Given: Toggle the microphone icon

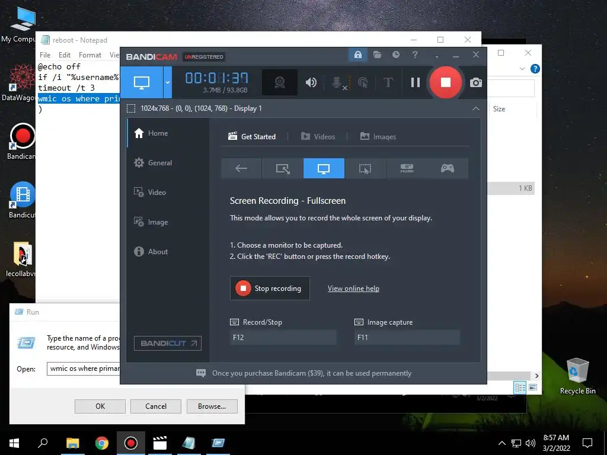Looking at the screenshot, I should point(337,82).
